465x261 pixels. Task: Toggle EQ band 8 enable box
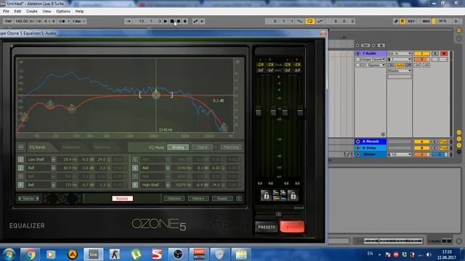(135, 185)
